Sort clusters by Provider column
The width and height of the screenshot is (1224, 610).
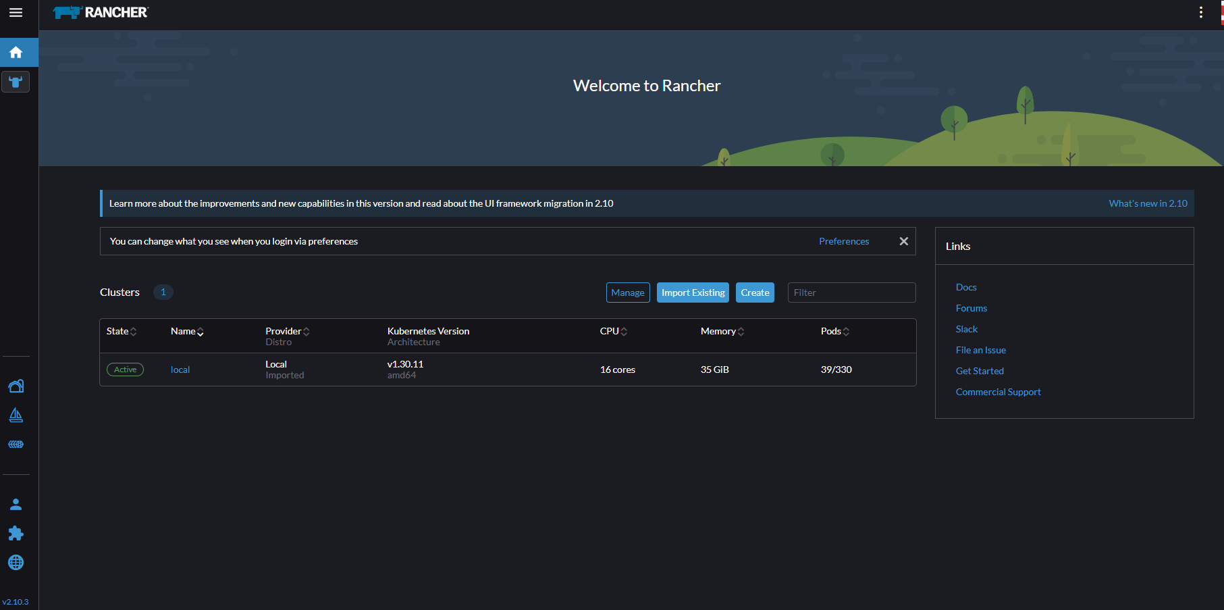pos(287,331)
